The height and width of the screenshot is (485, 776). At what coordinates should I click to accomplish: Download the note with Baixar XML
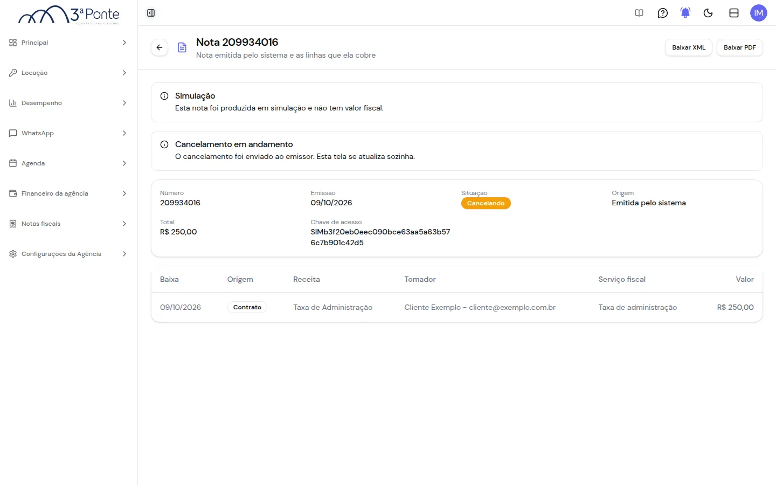pos(689,47)
